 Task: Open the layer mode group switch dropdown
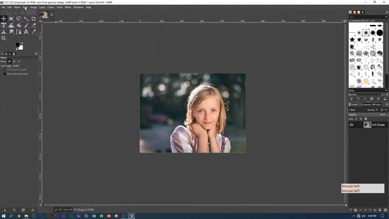point(384,109)
